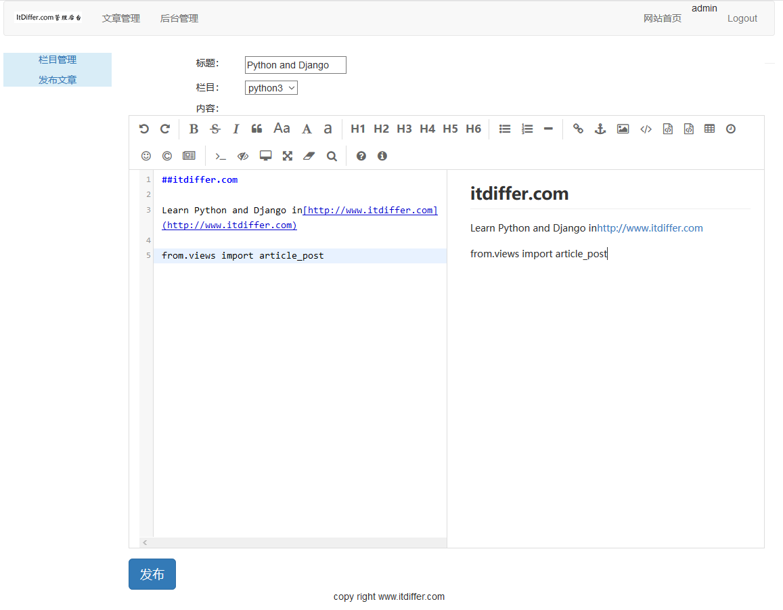Click the ##itdiffer.com heading line
This screenshot has height=610, width=783.
click(200, 180)
